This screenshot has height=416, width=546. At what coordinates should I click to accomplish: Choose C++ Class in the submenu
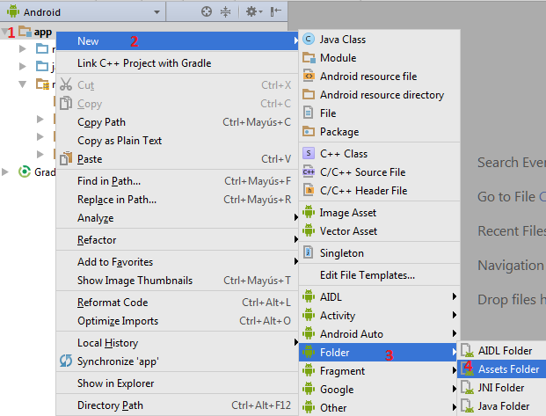(x=344, y=154)
